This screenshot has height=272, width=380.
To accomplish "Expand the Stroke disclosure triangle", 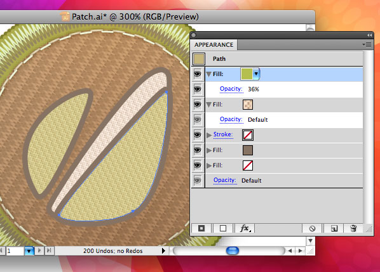I will (209, 135).
